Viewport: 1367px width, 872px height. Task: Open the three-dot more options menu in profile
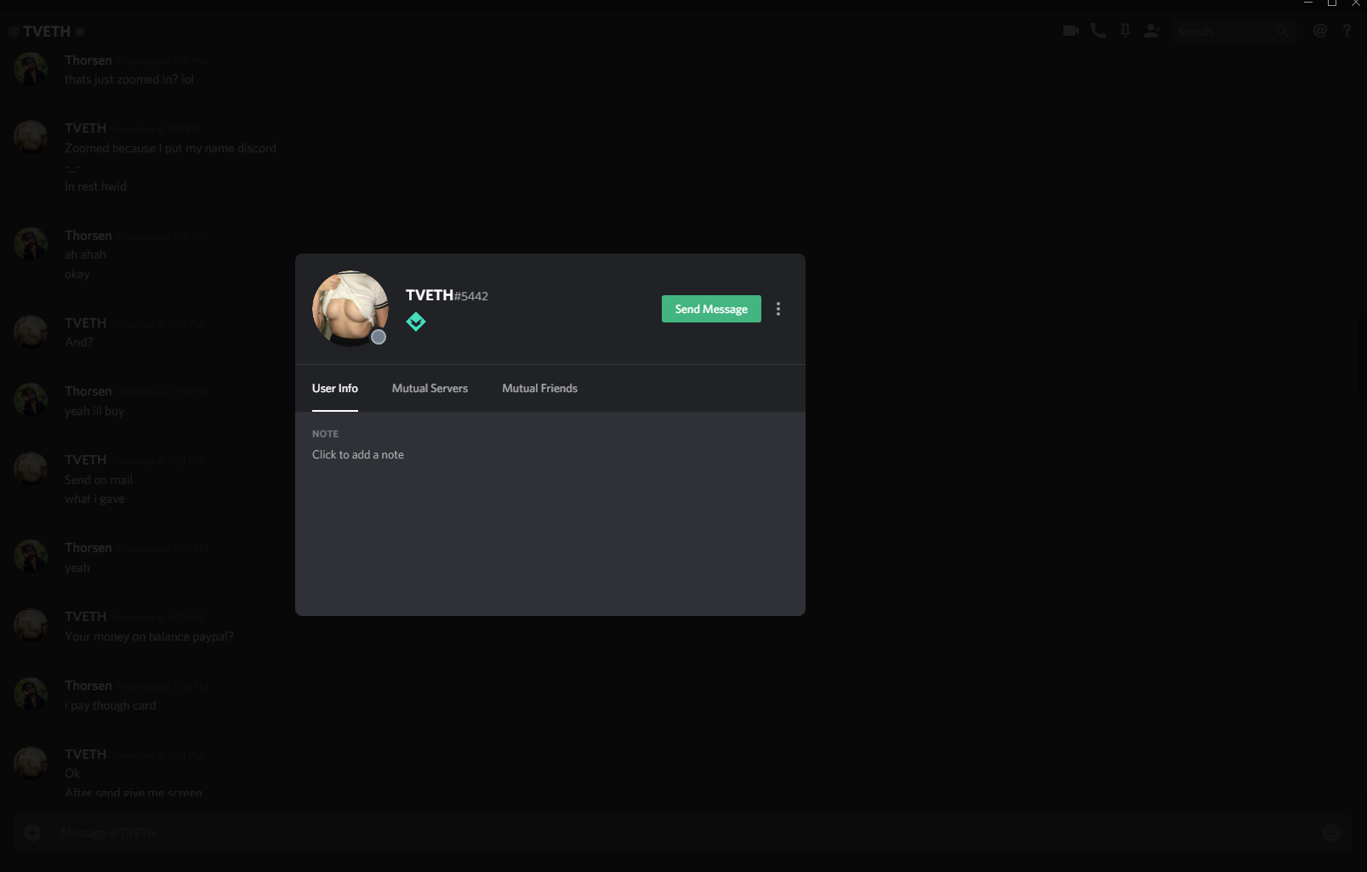[778, 309]
